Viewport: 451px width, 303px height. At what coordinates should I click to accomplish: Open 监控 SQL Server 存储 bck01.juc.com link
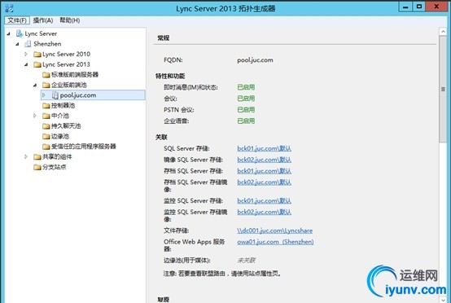coord(264,201)
